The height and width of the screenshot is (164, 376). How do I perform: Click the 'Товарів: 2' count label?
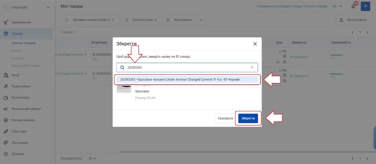68,32
